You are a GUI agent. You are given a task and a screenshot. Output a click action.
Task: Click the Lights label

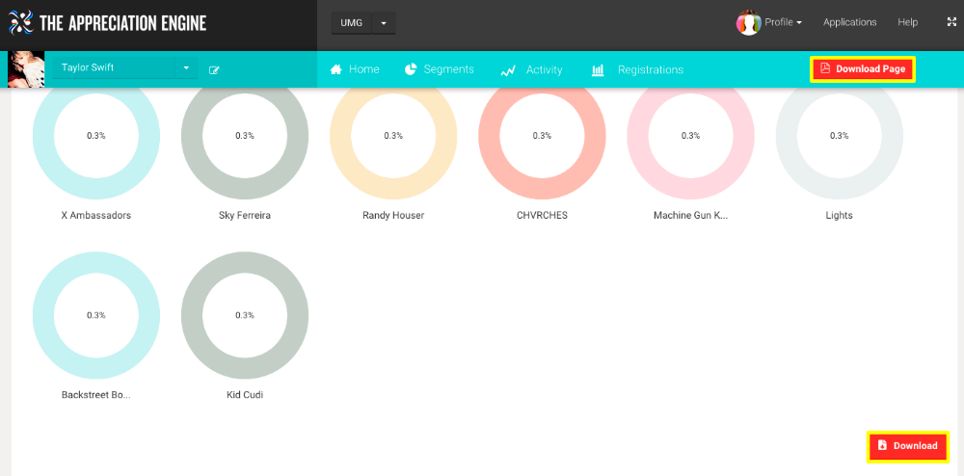(840, 216)
